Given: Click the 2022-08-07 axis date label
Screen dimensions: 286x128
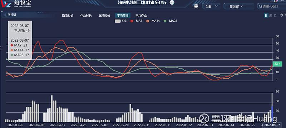Looking at the screenshot, I should pos(272,125).
